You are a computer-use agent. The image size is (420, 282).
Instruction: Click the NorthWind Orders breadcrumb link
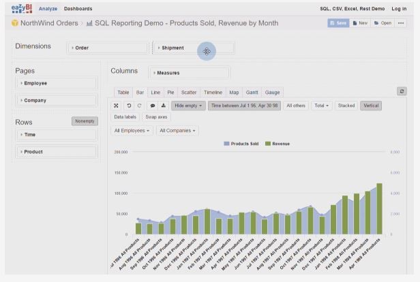(x=49, y=23)
